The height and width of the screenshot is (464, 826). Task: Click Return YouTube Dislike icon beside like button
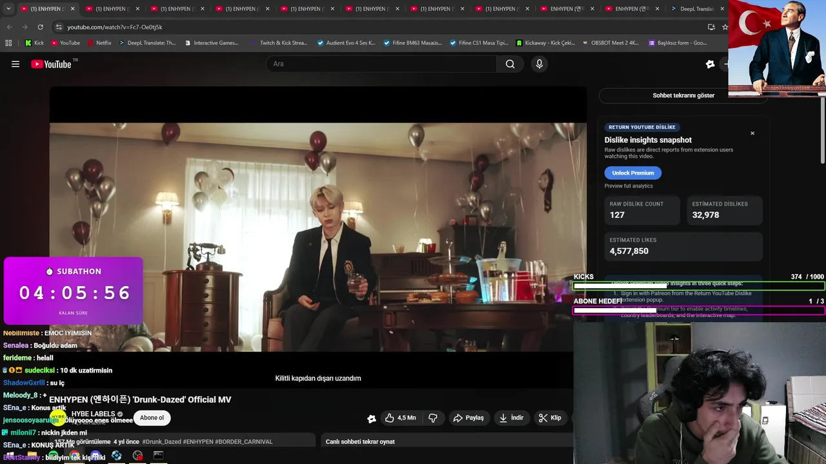pos(372,418)
